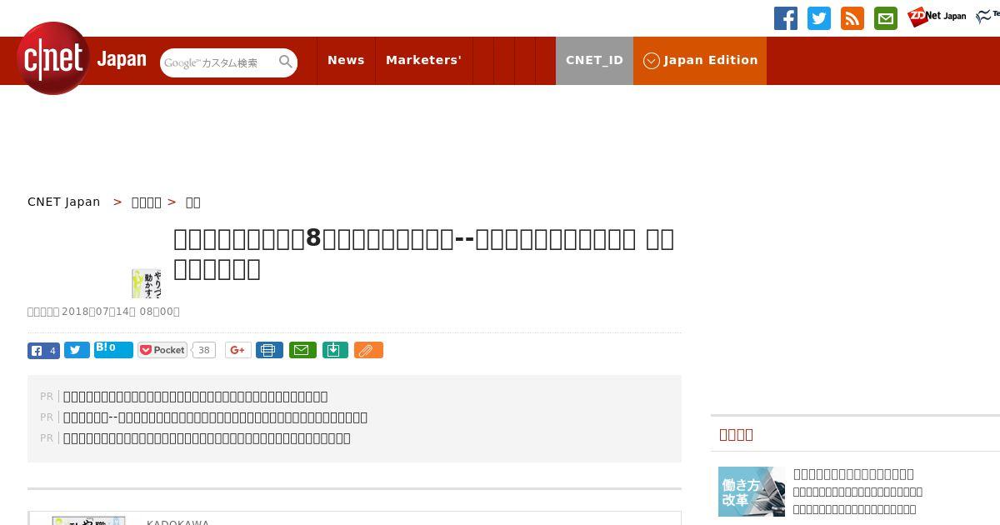Open the Marketers' menu
Screen dimensions: 1000x525
pyautogui.click(x=423, y=60)
